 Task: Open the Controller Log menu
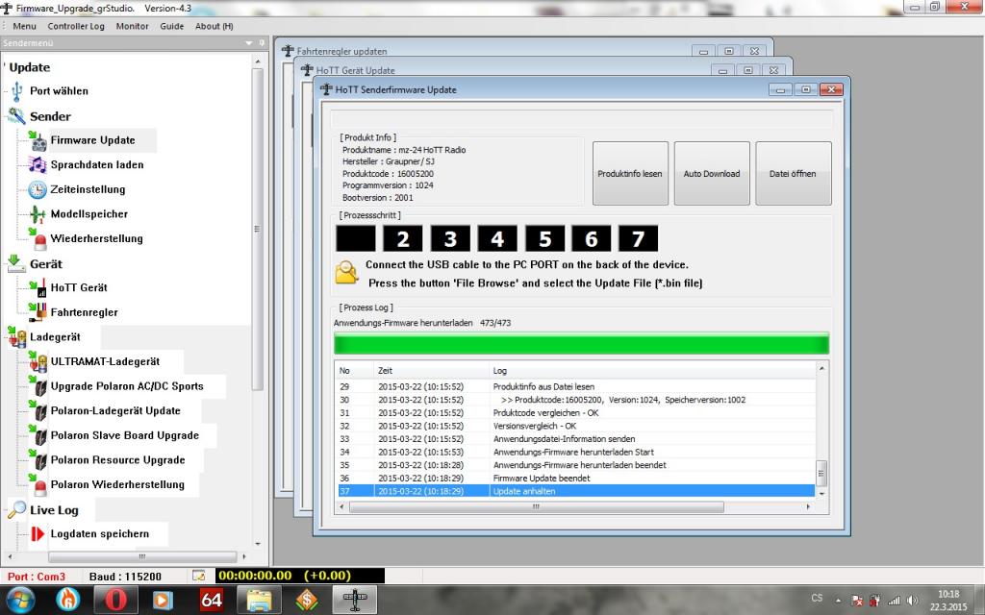coord(76,26)
